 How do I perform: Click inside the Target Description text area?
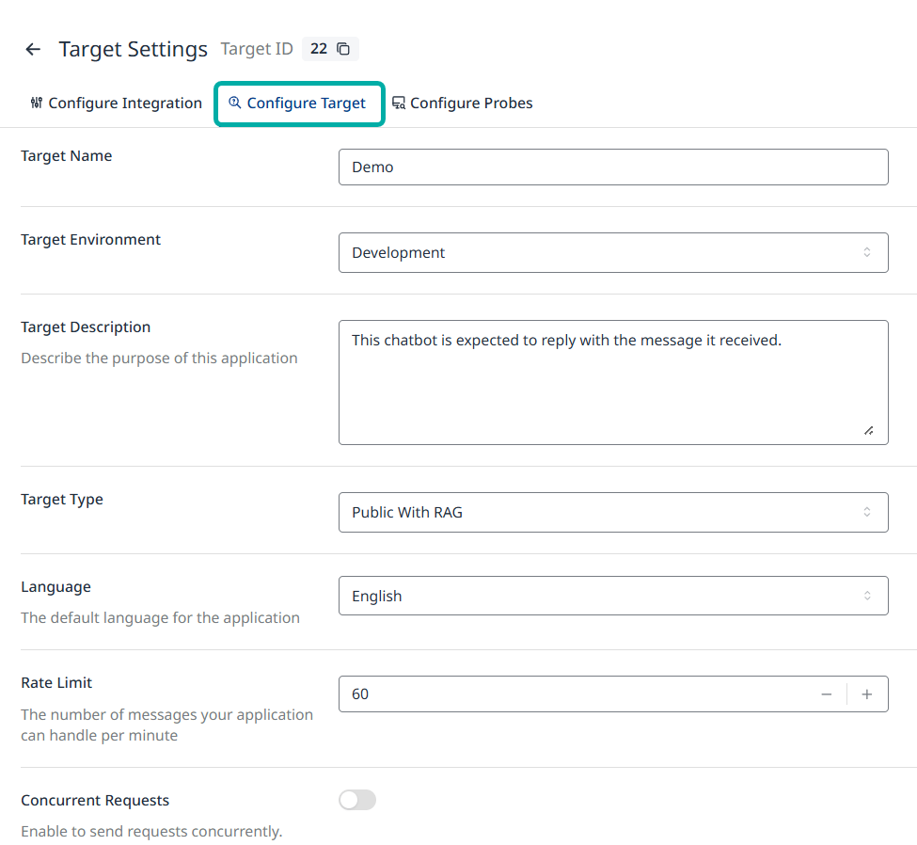click(612, 382)
